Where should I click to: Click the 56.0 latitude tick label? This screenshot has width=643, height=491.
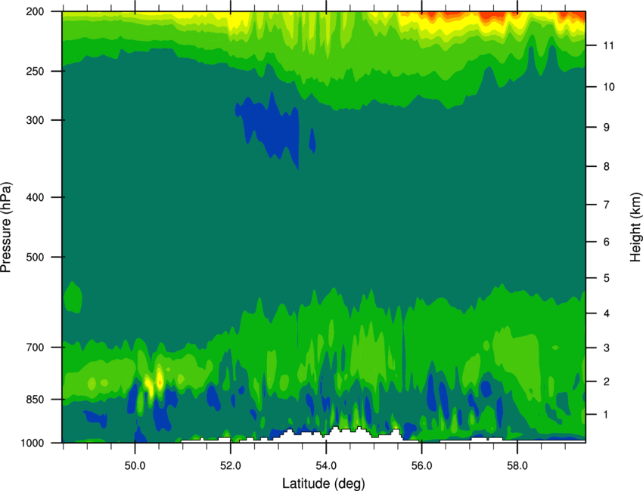coord(421,466)
